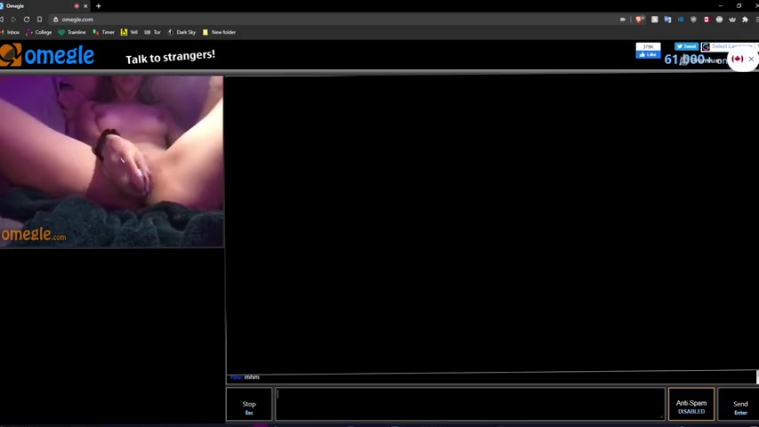Viewport: 759px width, 427px height.
Task: Click the grey round globe extension icon
Action: [719, 20]
